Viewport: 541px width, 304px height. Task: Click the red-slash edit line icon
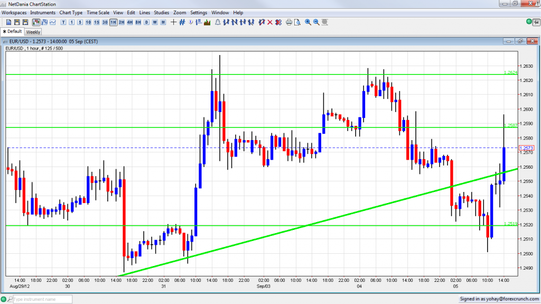[262, 22]
